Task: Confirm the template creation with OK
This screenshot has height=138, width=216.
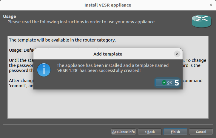Action: point(167,82)
